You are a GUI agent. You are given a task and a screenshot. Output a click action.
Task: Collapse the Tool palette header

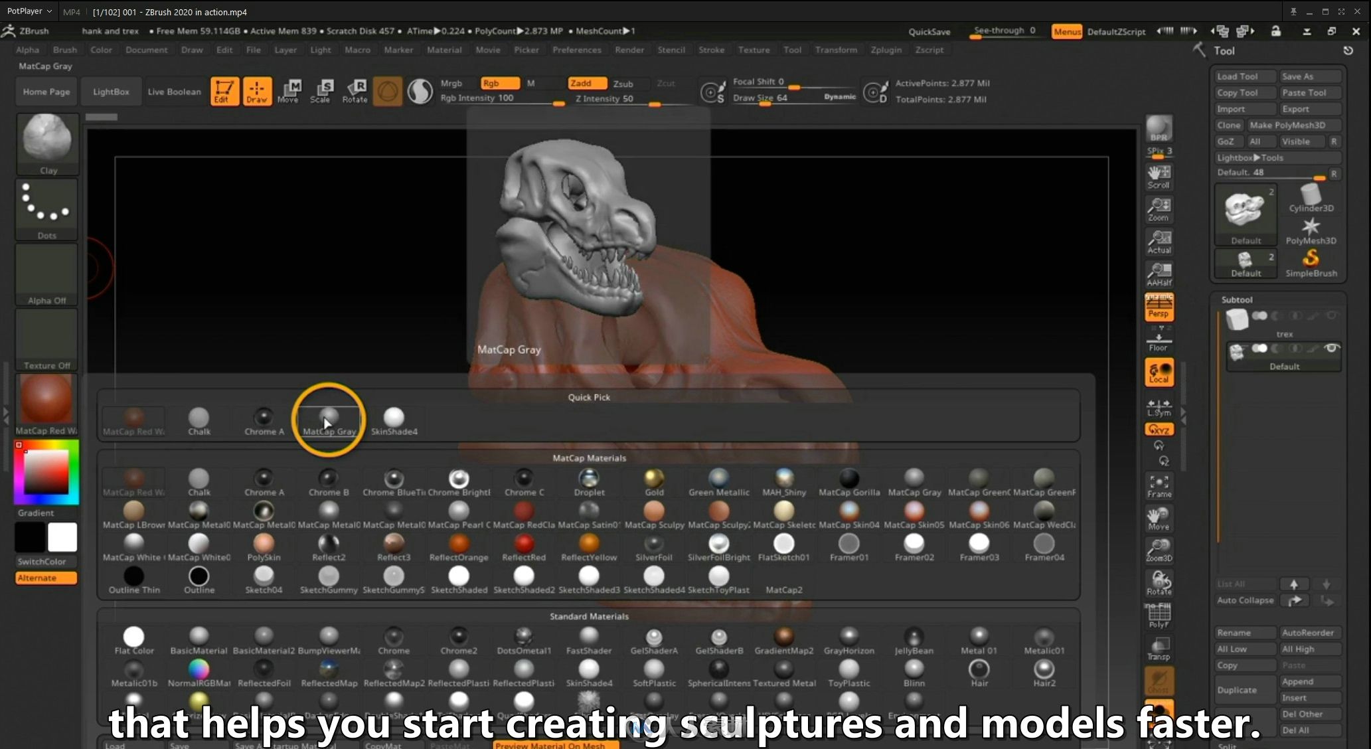point(1224,51)
